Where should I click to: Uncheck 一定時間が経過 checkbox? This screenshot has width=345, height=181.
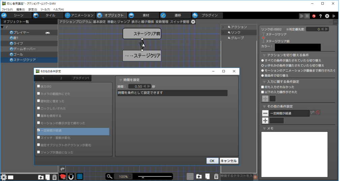(38, 130)
